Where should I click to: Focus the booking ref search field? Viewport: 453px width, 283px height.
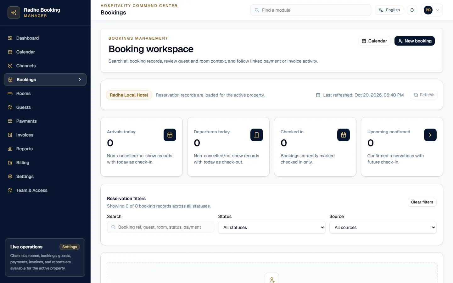(160, 227)
